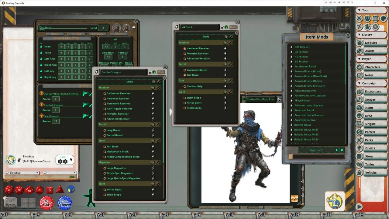Select the Calibrated Receiver mod radio button
This screenshot has height=219, width=389.
click(105, 94)
